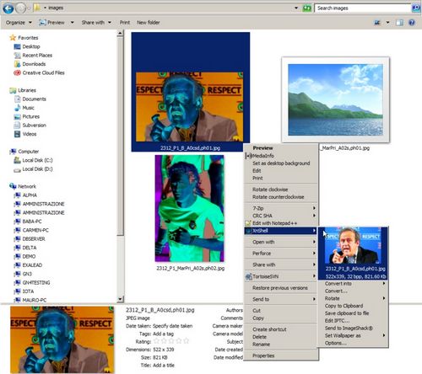Image resolution: width=422 pixels, height=374 pixels.
Task: Open the Organize dropdown menu
Action: (19, 23)
